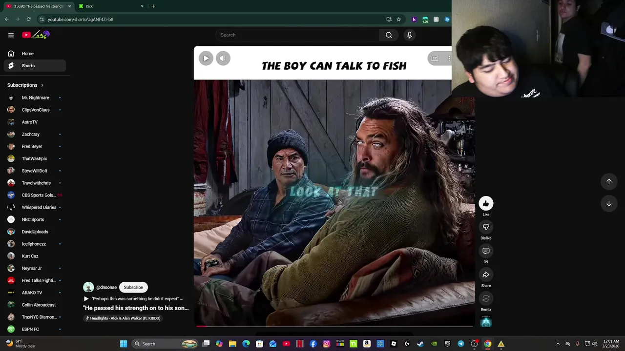Open Mr. Nightmare subscription channel

click(34, 97)
